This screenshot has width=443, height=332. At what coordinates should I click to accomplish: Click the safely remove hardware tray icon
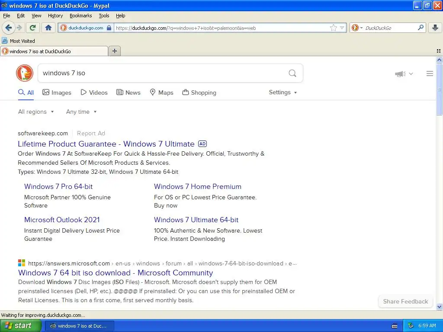pyautogui.click(x=411, y=326)
